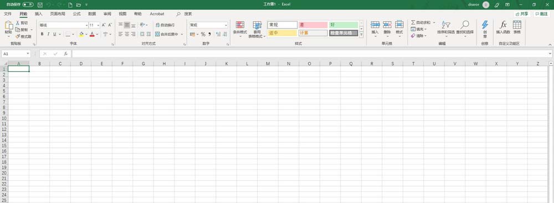Click the percent style icon
Image resolution: width=554 pixels, height=203 pixels.
(x=203, y=34)
